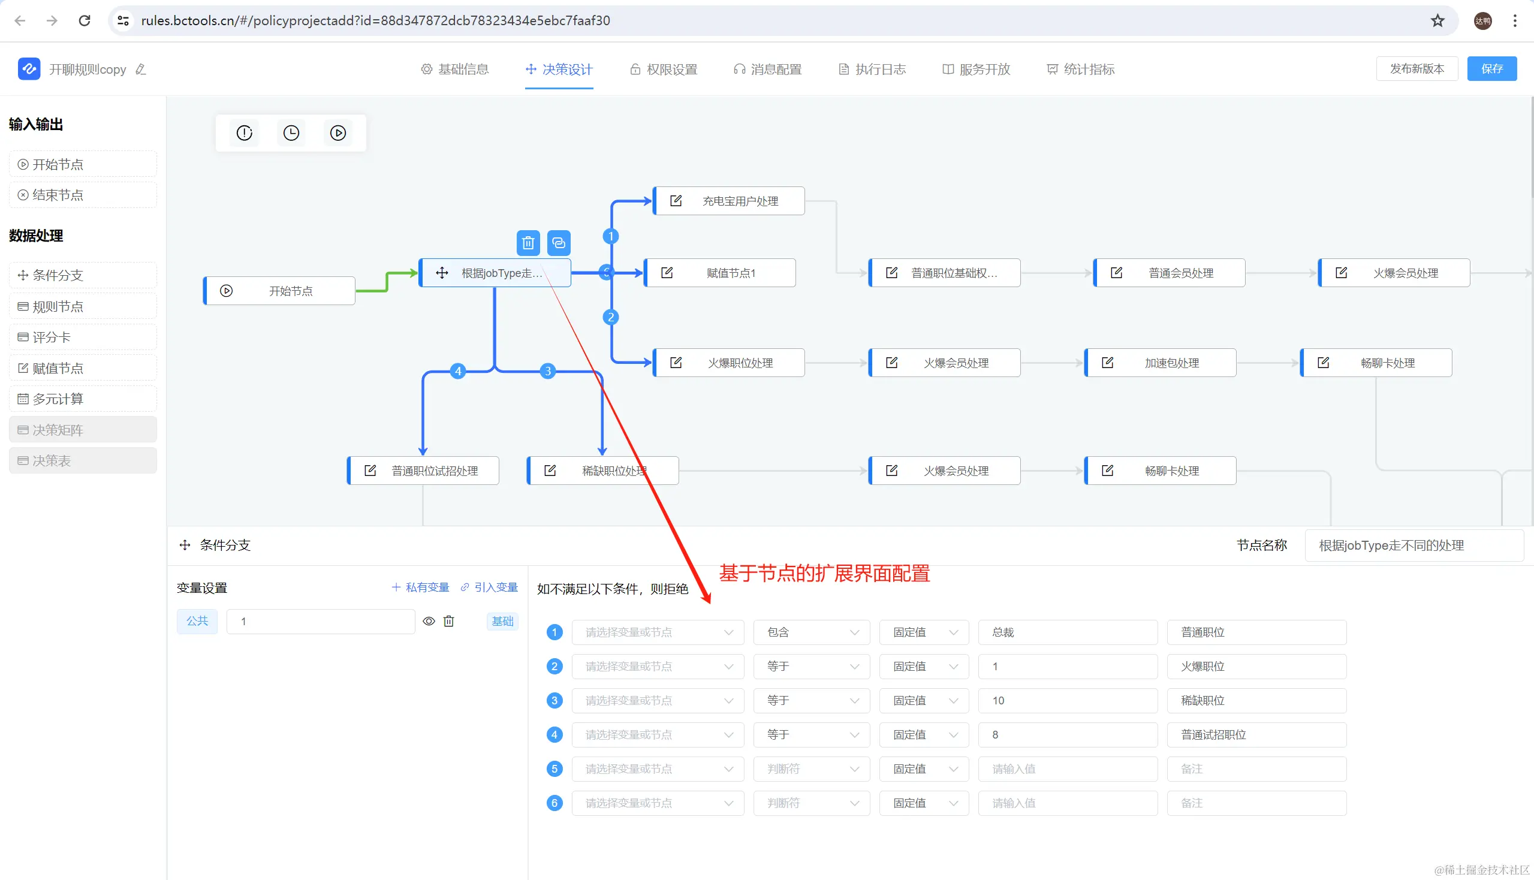The height and width of the screenshot is (880, 1534).
Task: Switch to the 权限设置 tab
Action: (664, 70)
